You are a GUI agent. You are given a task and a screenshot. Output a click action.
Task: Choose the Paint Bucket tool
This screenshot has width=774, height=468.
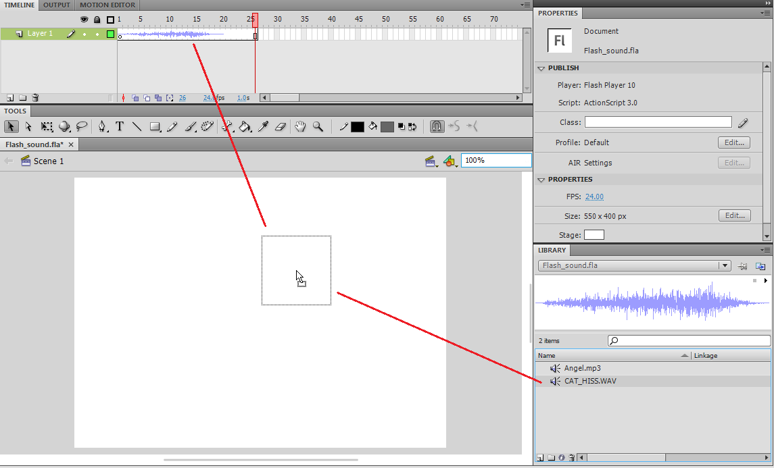(x=245, y=127)
